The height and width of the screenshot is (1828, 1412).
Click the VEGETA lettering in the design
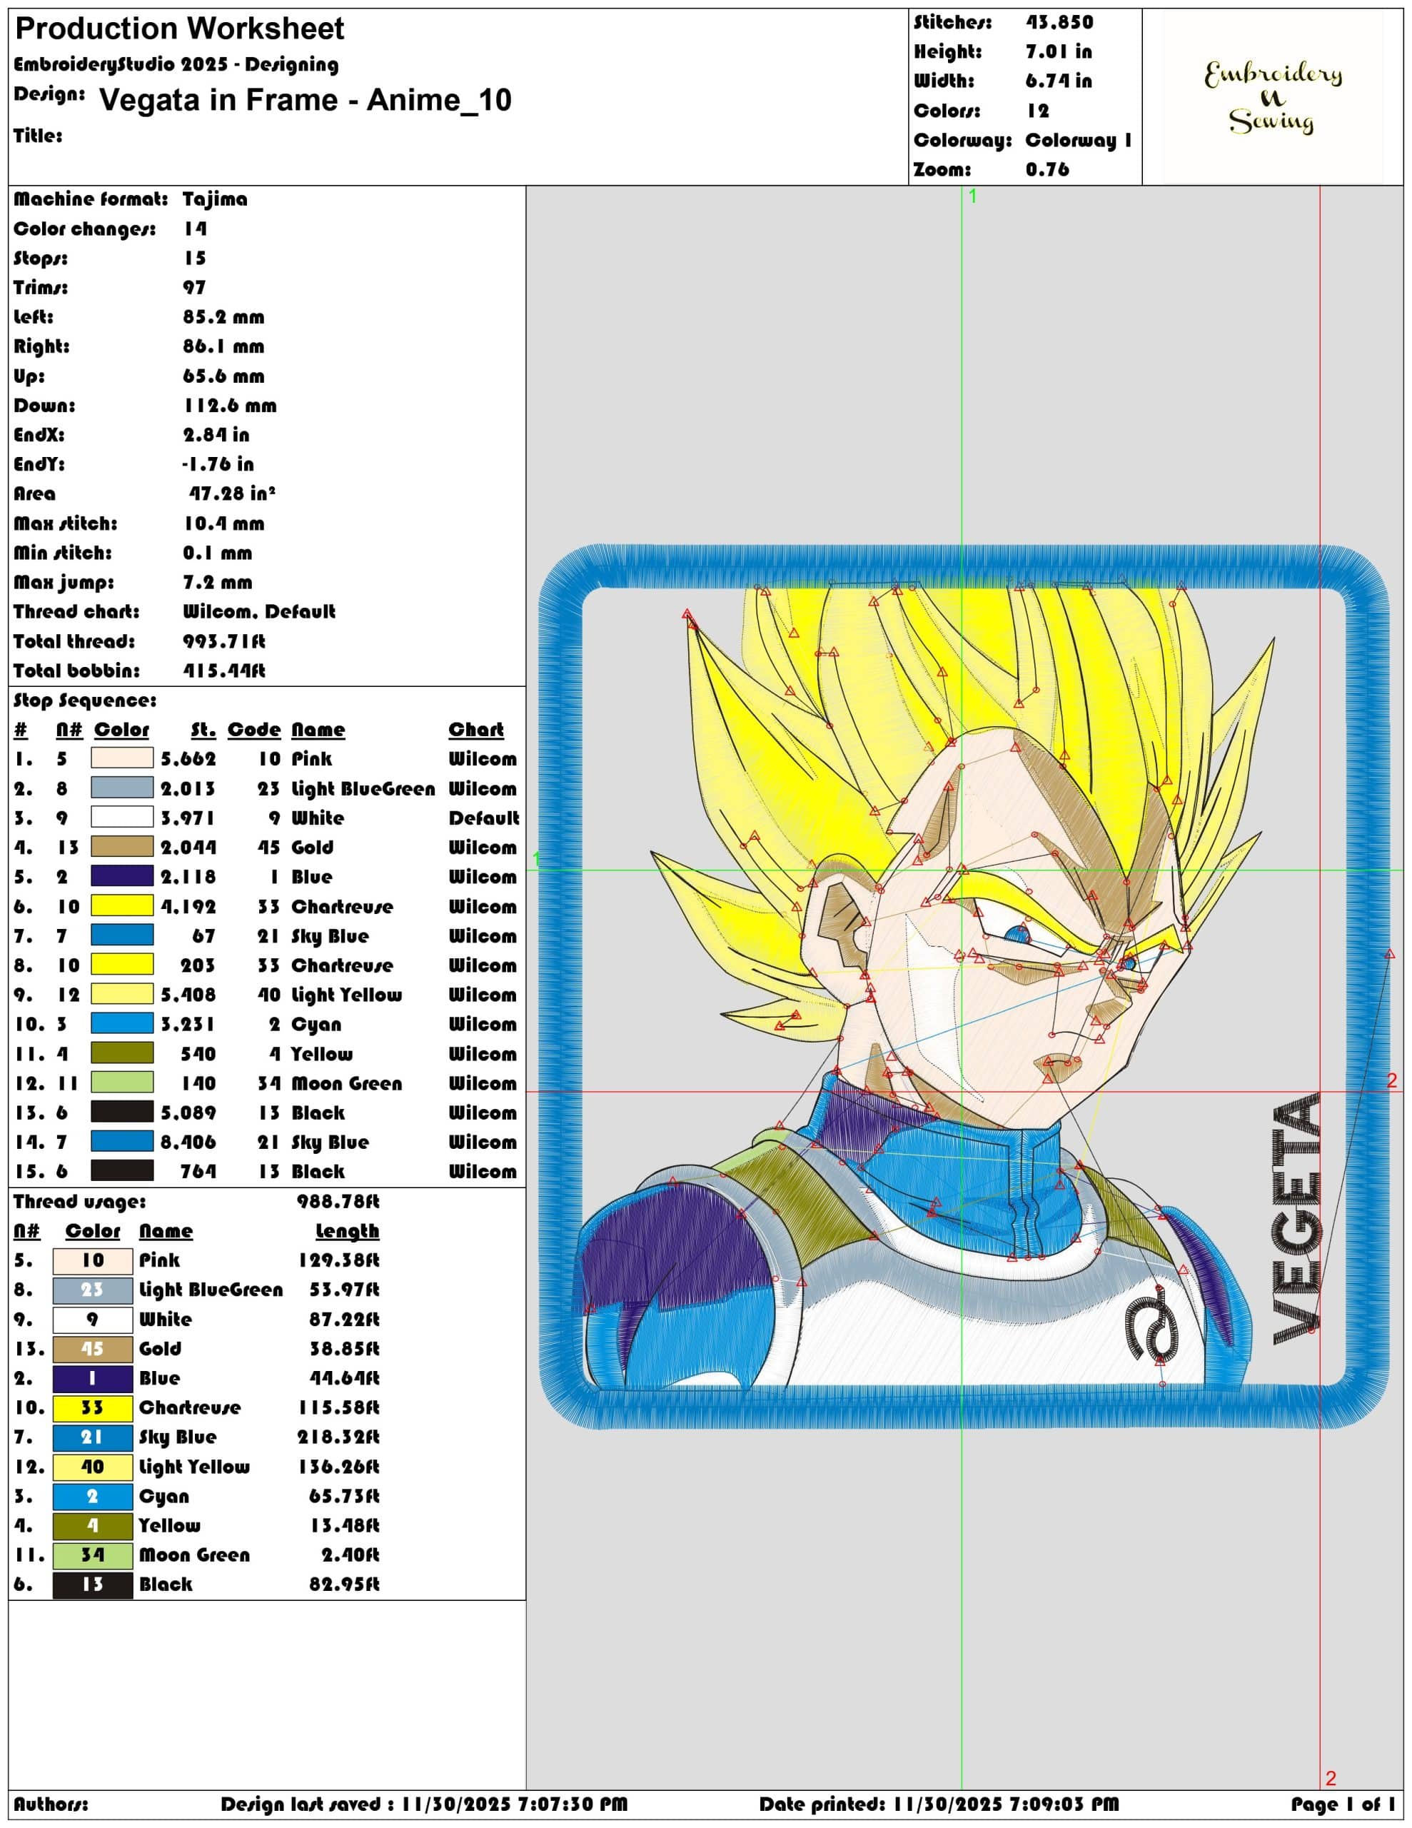tap(1296, 1219)
